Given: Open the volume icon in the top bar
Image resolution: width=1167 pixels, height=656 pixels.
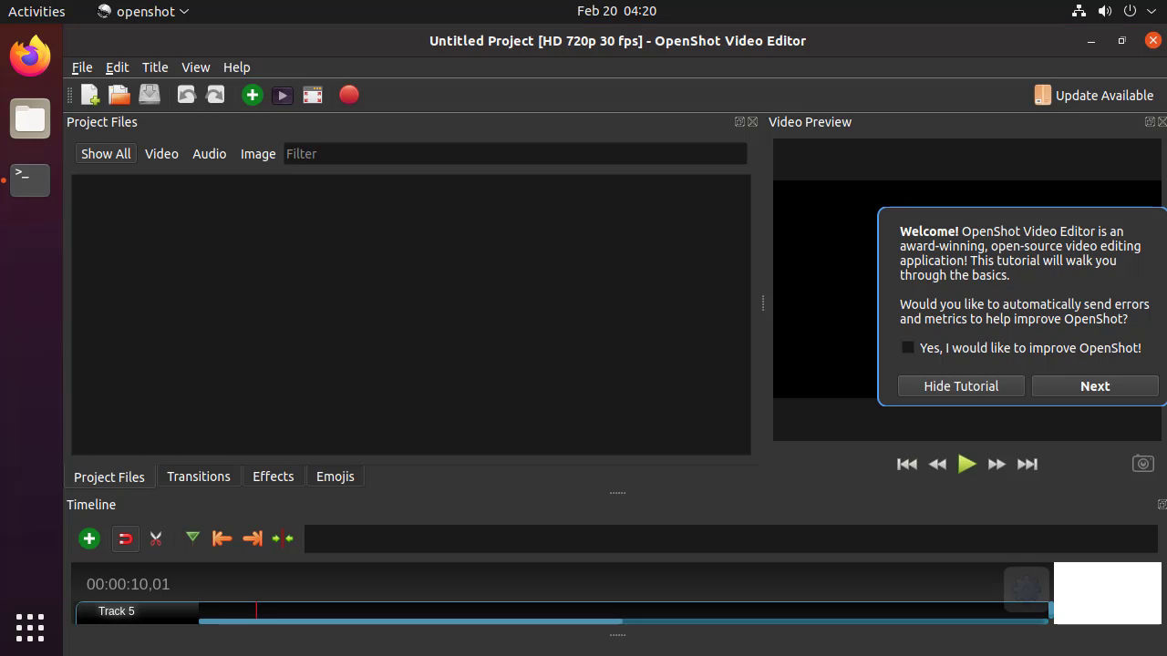Looking at the screenshot, I should tap(1105, 11).
